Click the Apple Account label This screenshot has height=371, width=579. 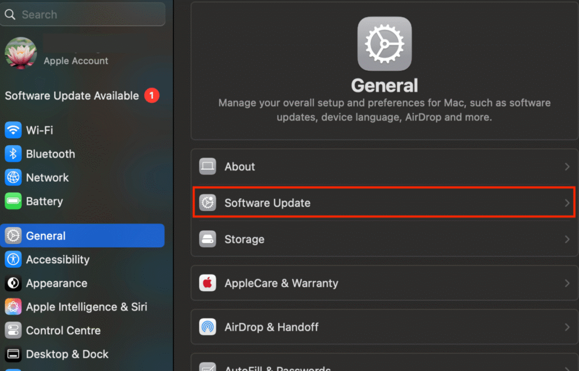tap(76, 61)
